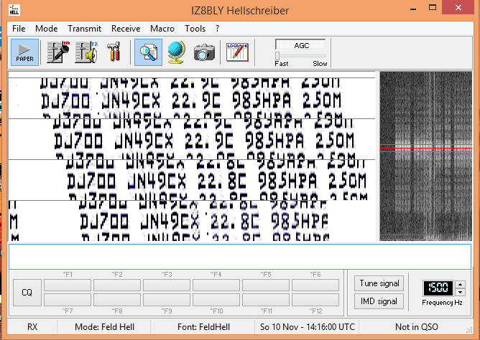Click the ^F4 macro button

click(x=216, y=285)
